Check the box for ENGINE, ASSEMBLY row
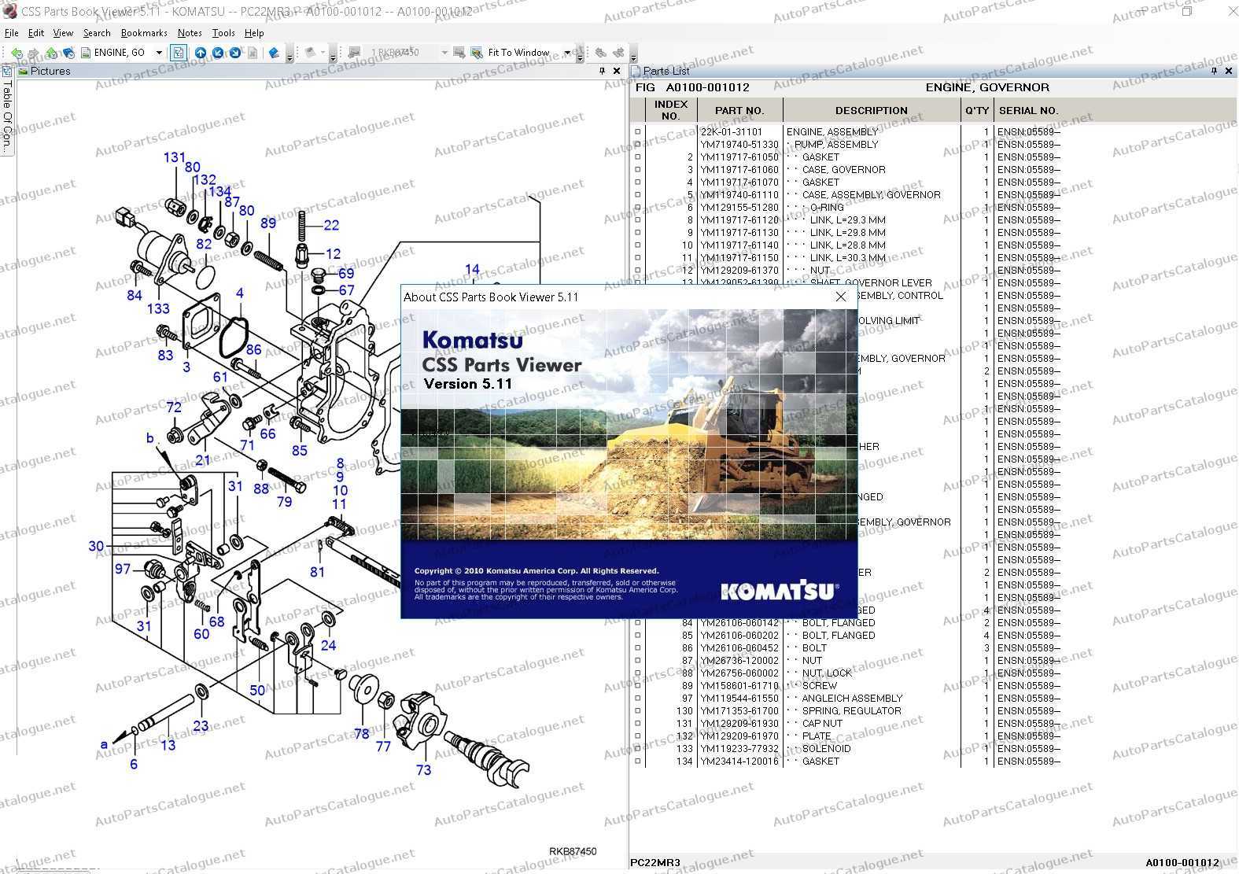The image size is (1239, 874). [637, 132]
